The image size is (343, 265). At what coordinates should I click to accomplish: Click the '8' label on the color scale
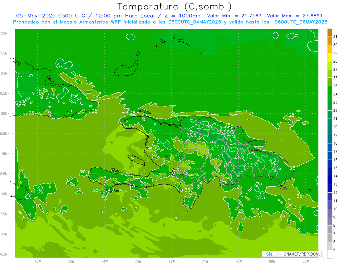(334, 226)
